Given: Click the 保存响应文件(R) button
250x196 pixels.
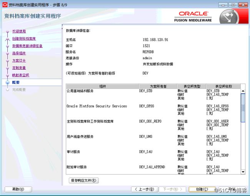Looking at the screenshot, I should tap(84, 181).
